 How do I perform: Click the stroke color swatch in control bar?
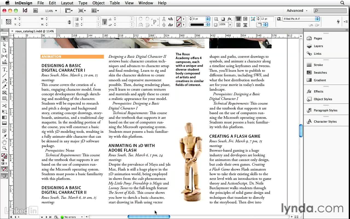pos(179,25)
